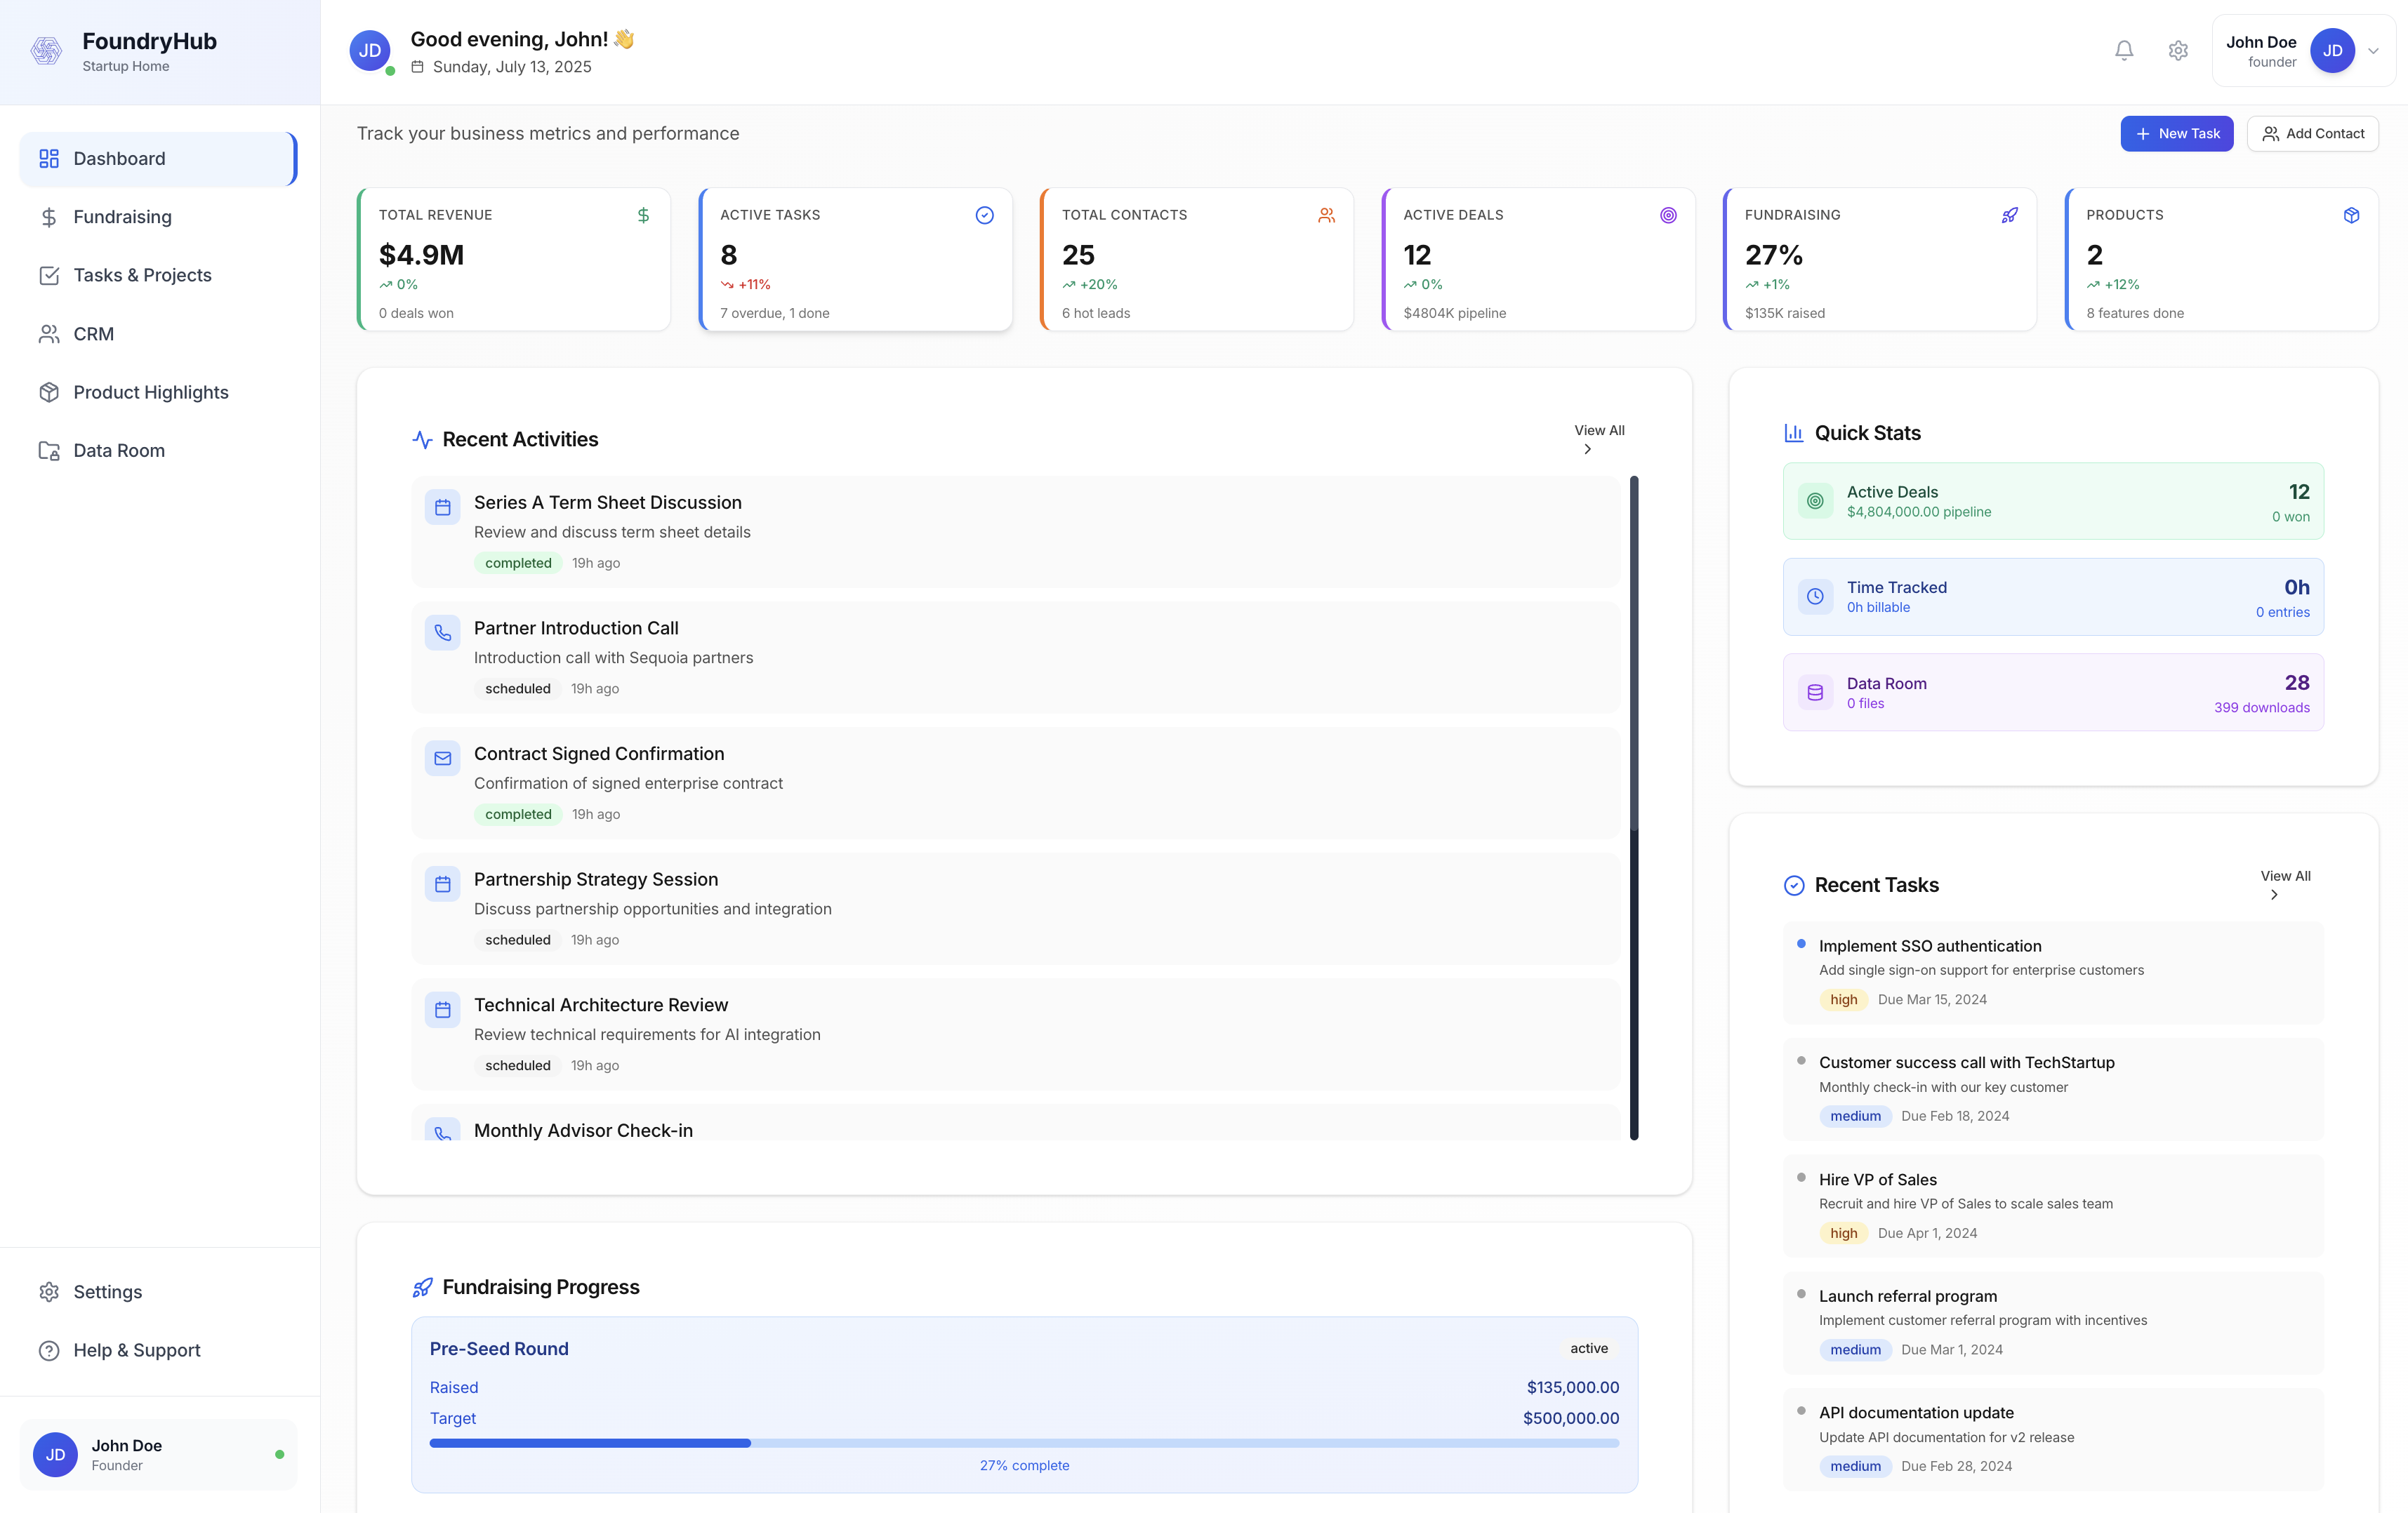Click the high badge on Hire VP of Sales
Screen dimensions: 2408x1513
click(1843, 1233)
